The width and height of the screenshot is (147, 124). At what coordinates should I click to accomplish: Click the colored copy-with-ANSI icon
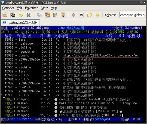47,15
